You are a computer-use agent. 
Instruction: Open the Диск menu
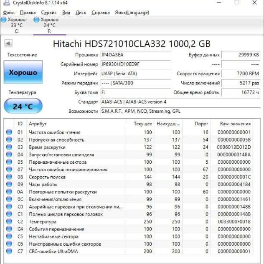coord(81,13)
